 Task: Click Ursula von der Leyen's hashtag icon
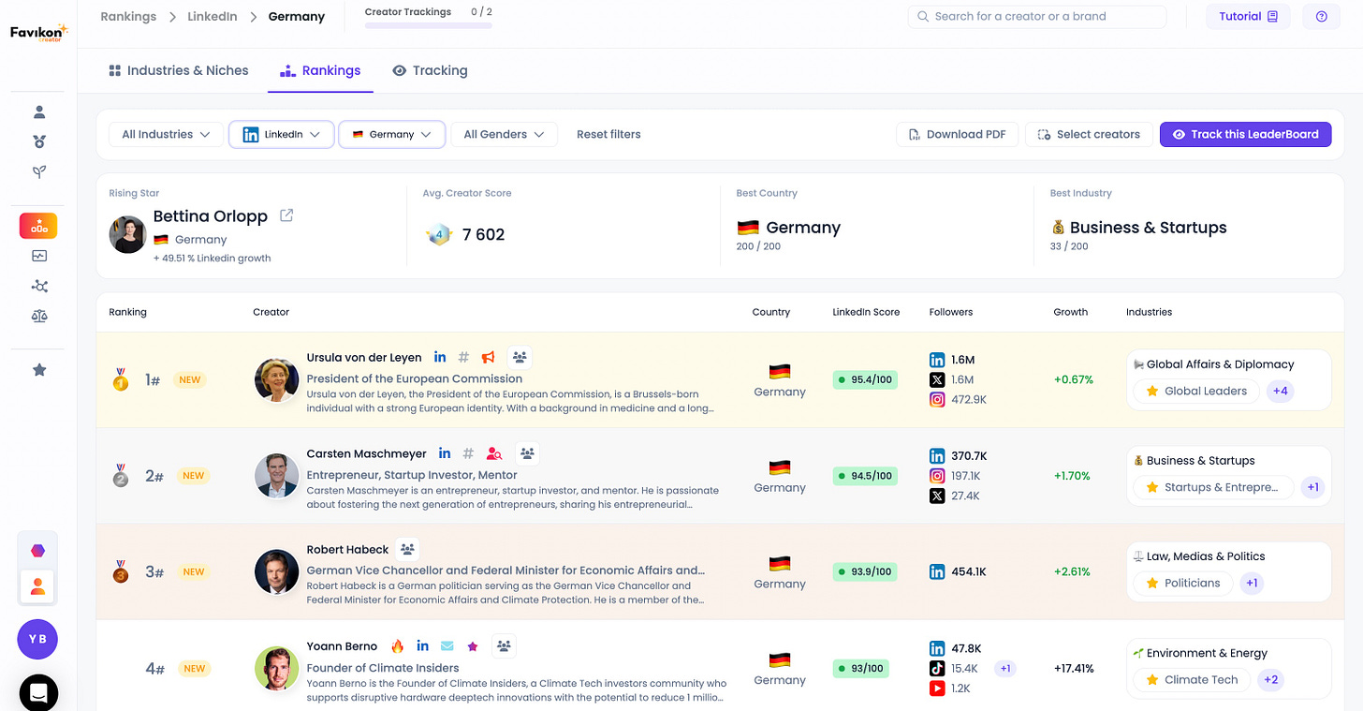tap(463, 357)
